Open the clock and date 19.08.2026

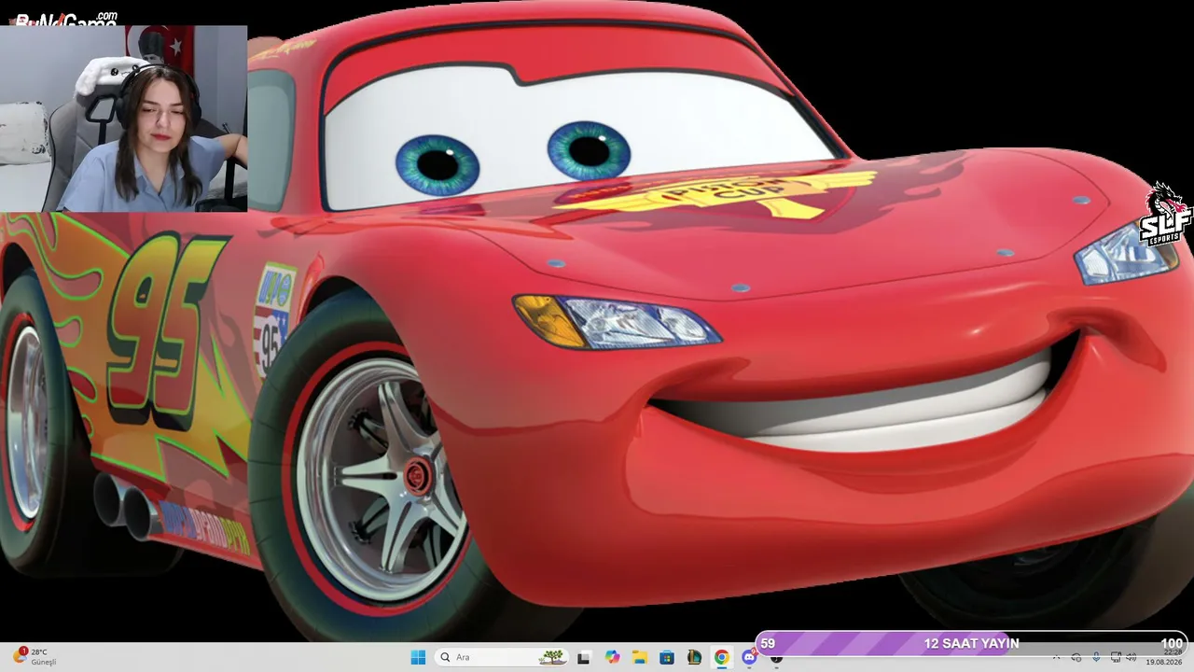point(1166,658)
